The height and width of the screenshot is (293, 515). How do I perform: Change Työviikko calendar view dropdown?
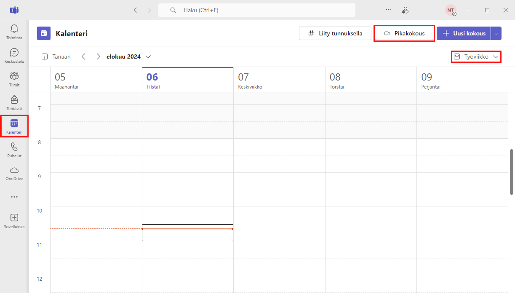pos(476,56)
